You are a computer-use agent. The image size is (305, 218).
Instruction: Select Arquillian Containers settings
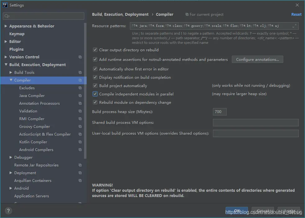pos(33,181)
